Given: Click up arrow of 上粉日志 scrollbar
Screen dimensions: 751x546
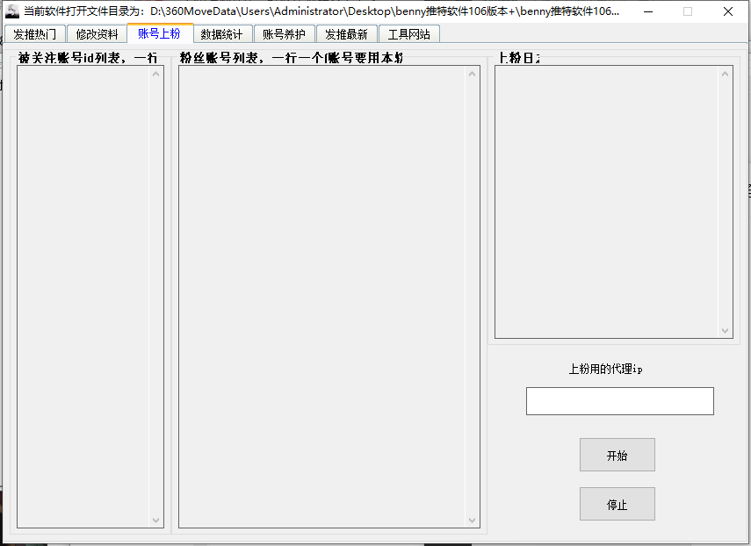Looking at the screenshot, I should pos(726,74).
